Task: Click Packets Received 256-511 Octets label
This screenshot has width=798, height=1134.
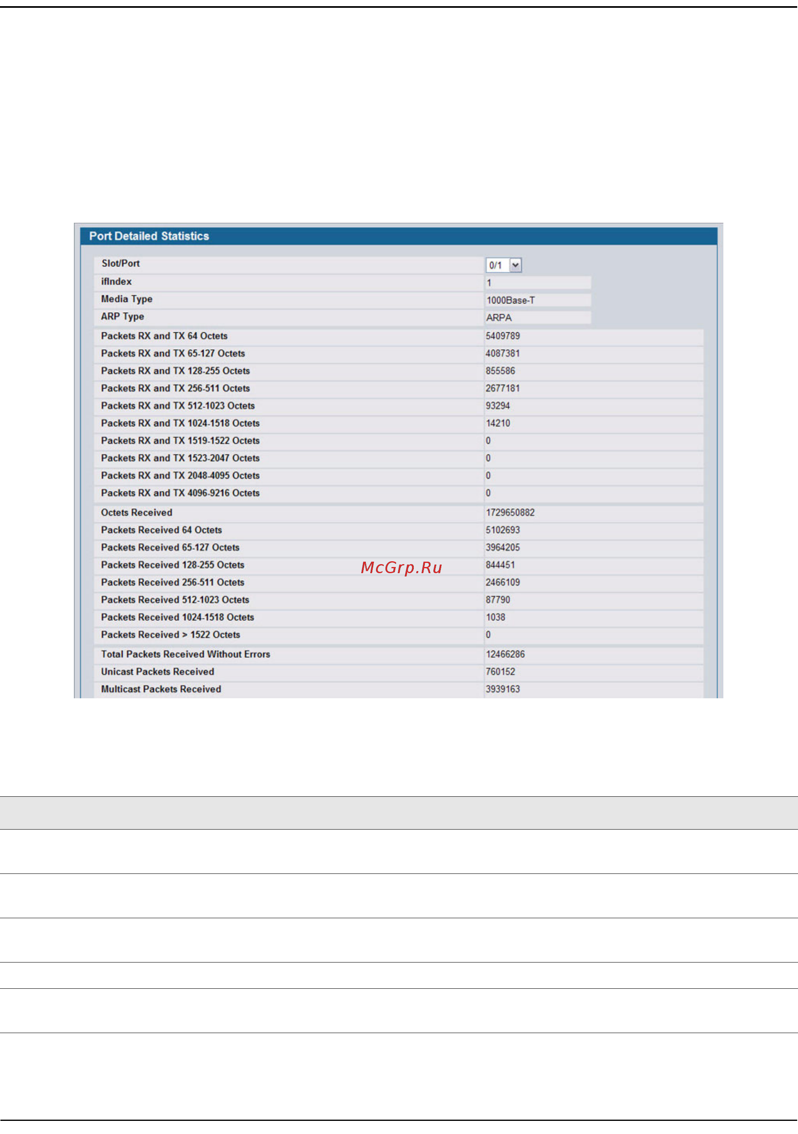Action: coord(173,582)
